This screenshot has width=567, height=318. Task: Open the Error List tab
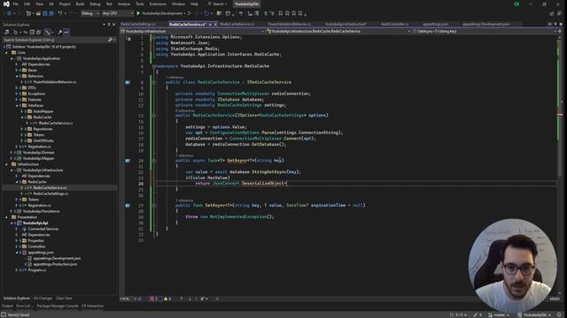pyautogui.click(x=24, y=307)
